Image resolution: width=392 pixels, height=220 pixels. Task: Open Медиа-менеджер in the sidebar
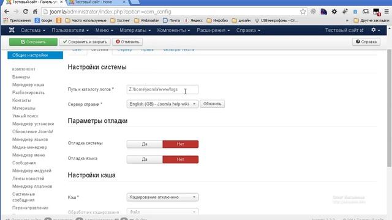pos(29,147)
